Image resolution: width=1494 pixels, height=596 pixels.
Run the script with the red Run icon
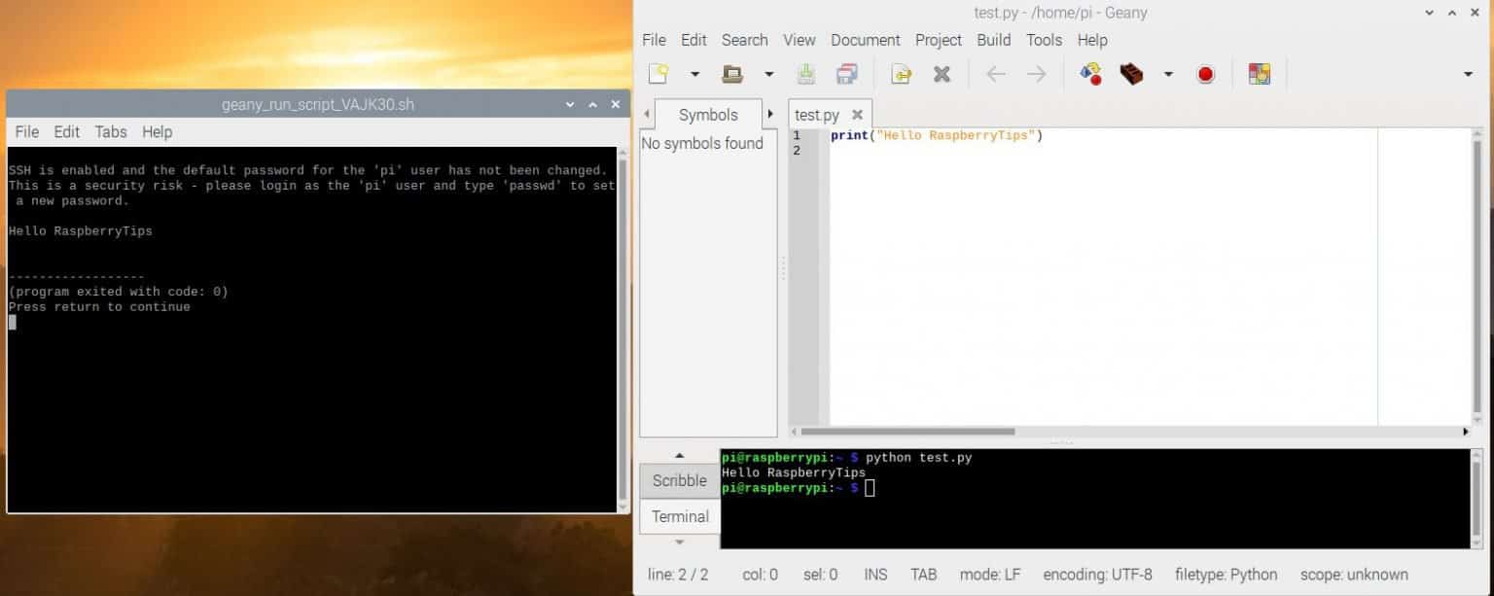[1205, 73]
